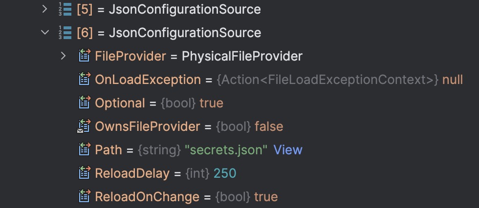Screen dimensions: 479x208
Task: Click the FileProvider property icon
Action: click(x=85, y=56)
